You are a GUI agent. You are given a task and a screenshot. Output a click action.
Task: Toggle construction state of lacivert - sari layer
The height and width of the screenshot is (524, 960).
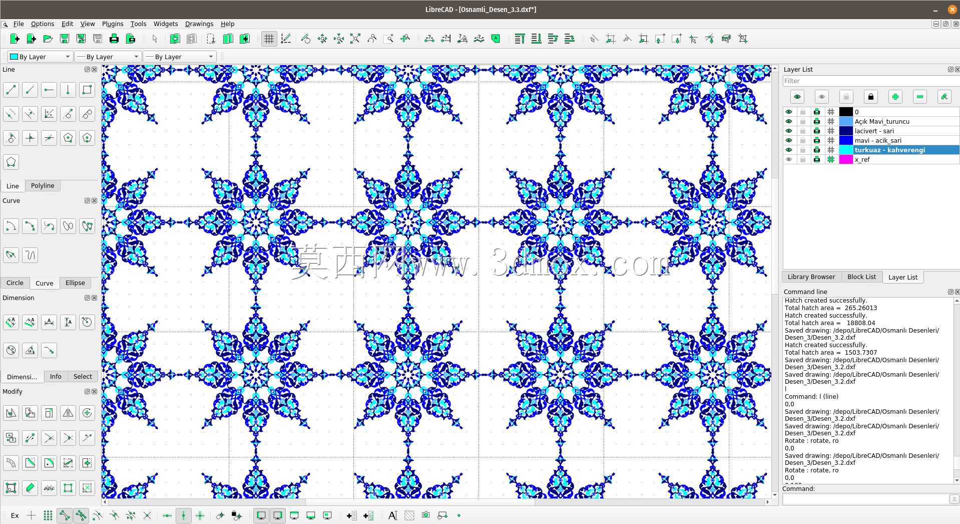click(x=831, y=131)
